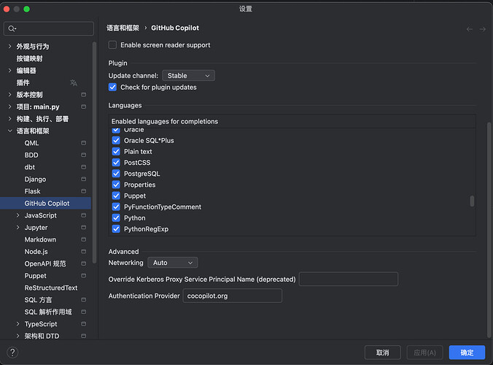Image resolution: width=493 pixels, height=365 pixels.
Task: Go back with the left arrow
Action: [470, 29]
